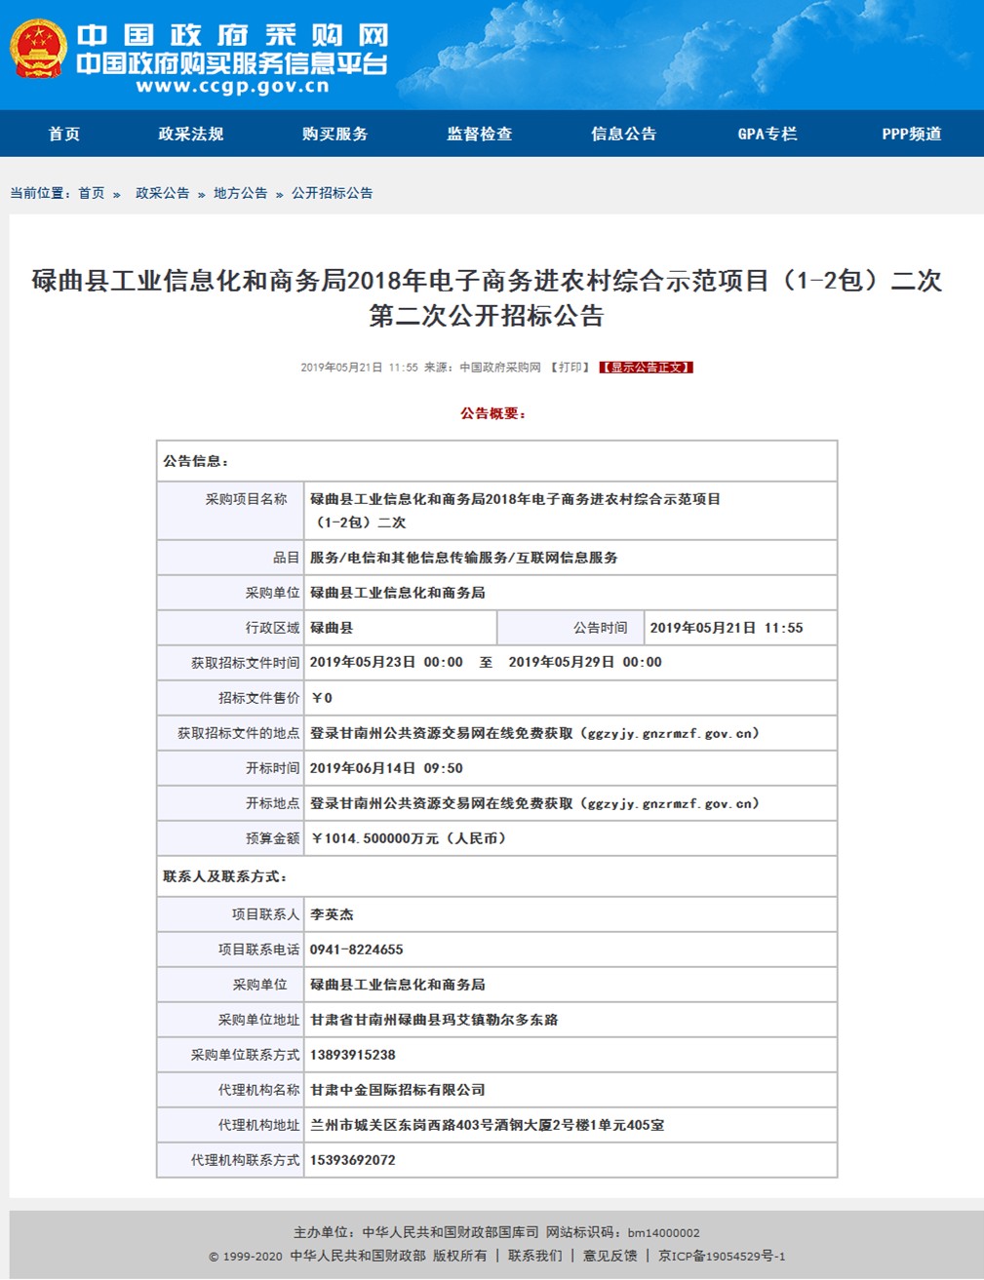Click the 开标地点 value text

(x=534, y=803)
